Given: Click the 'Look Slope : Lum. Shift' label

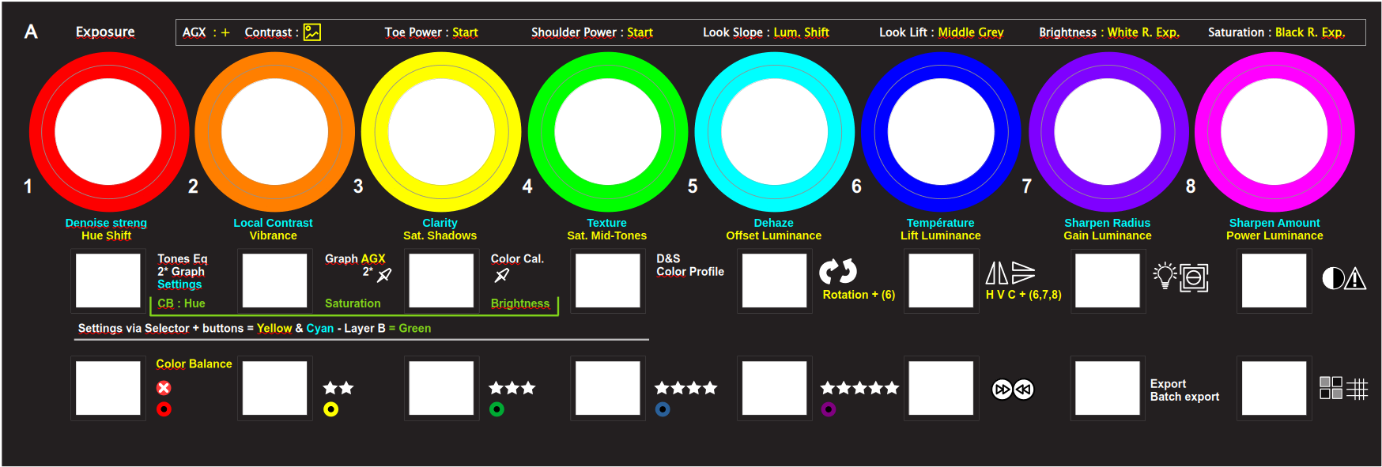Looking at the screenshot, I should [766, 32].
